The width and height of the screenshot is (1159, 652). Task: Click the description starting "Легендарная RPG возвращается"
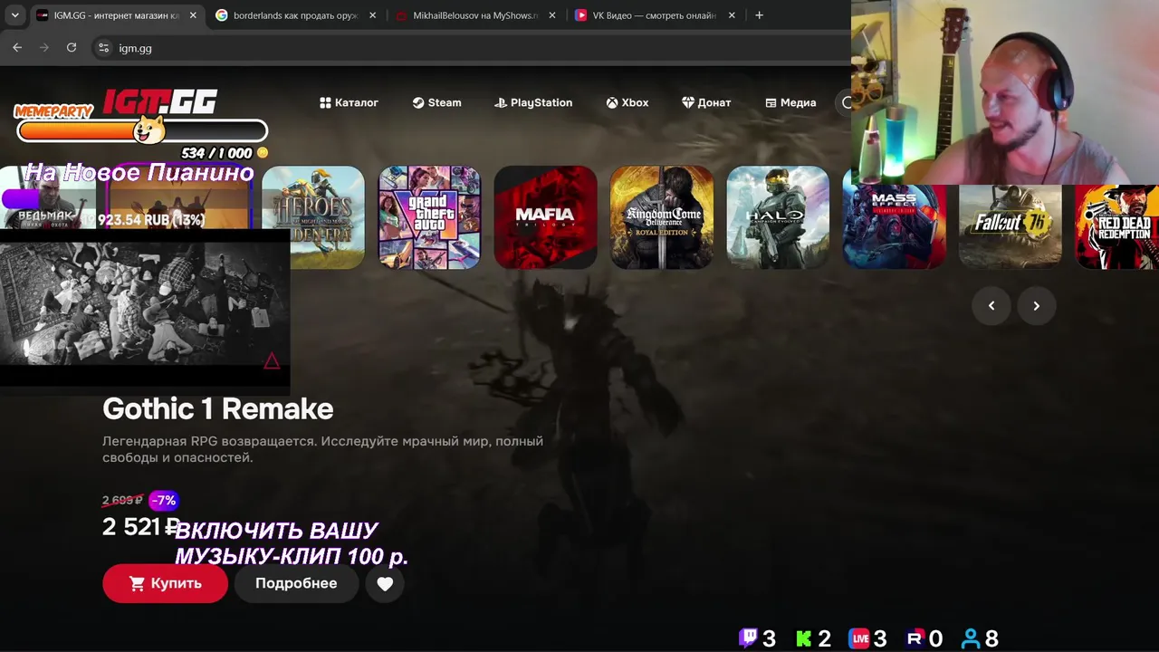(x=322, y=449)
